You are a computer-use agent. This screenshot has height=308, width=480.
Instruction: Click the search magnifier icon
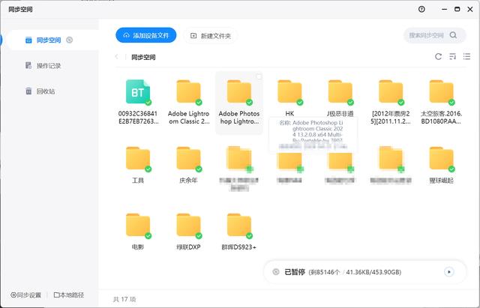453,35
